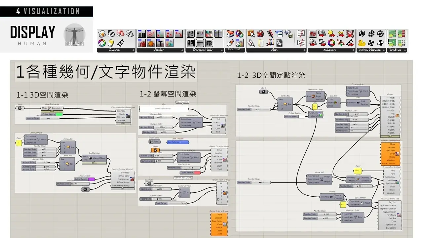
Task: Click the orange Curve parameter node
Action: (x=155, y=150)
